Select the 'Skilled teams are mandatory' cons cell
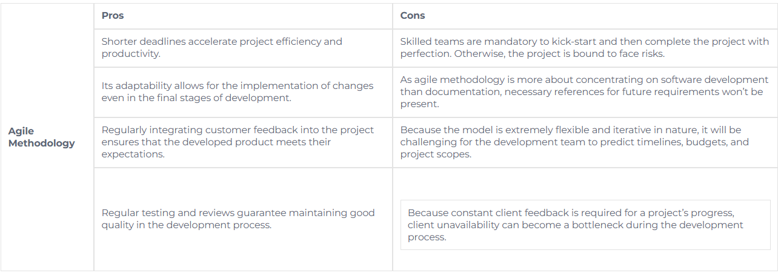The image size is (778, 273). coord(584,48)
